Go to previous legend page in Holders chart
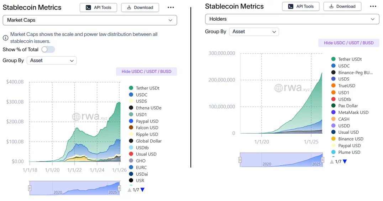 coord(332,161)
